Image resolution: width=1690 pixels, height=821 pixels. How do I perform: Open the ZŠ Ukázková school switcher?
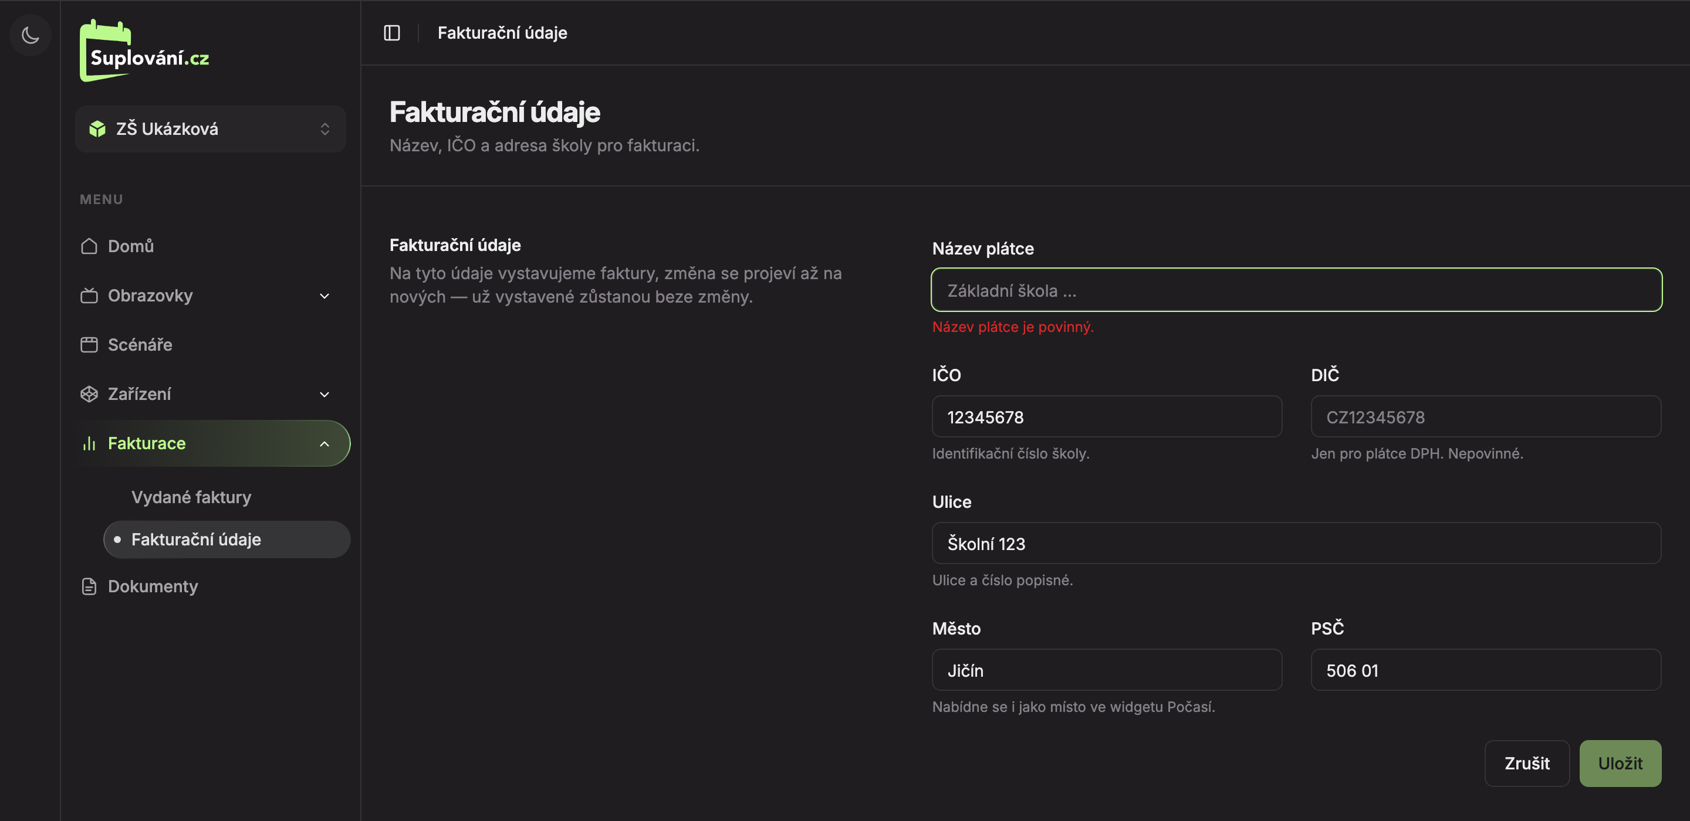coord(211,129)
